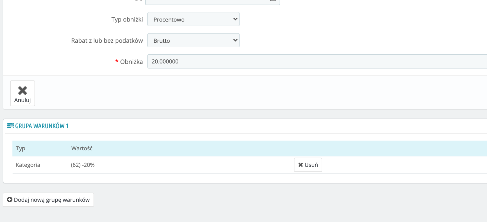The width and height of the screenshot is (487, 222).
Task: Click the GRUPA WARUNKÓW 1 heading
Action: point(42,126)
